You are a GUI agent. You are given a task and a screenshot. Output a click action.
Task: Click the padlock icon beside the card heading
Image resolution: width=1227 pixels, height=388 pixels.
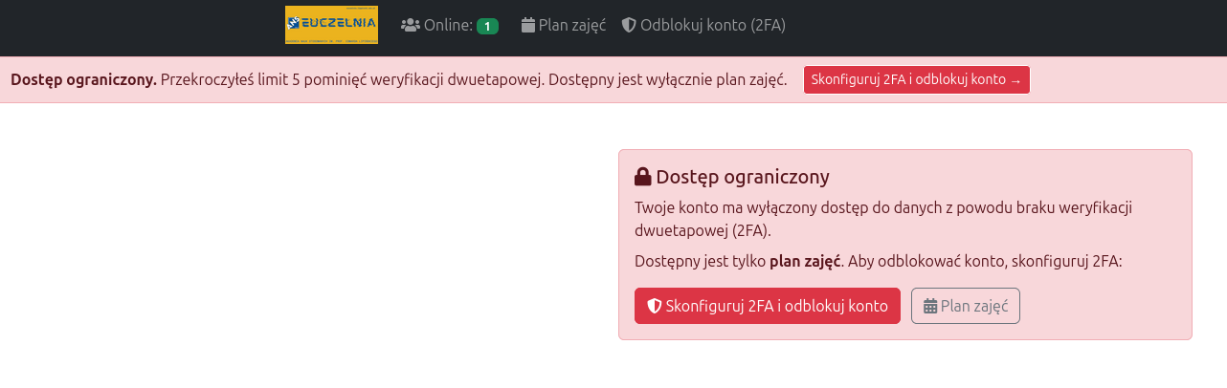tap(643, 177)
